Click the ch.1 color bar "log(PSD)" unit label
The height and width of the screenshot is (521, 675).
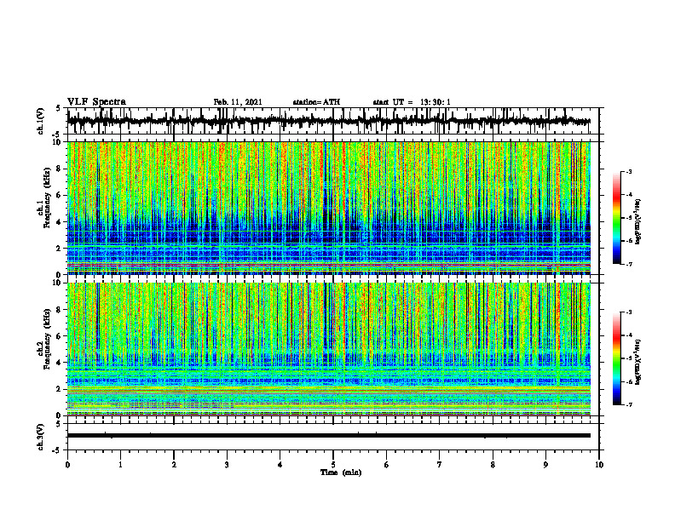tap(637, 222)
